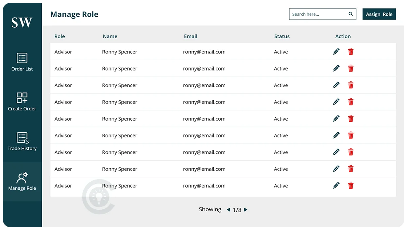Edit the first Ronny Spencer entry

click(x=336, y=52)
